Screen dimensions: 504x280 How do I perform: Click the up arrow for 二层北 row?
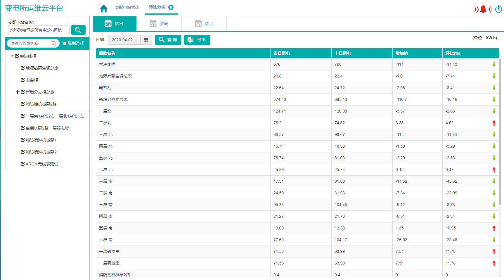[494, 123]
